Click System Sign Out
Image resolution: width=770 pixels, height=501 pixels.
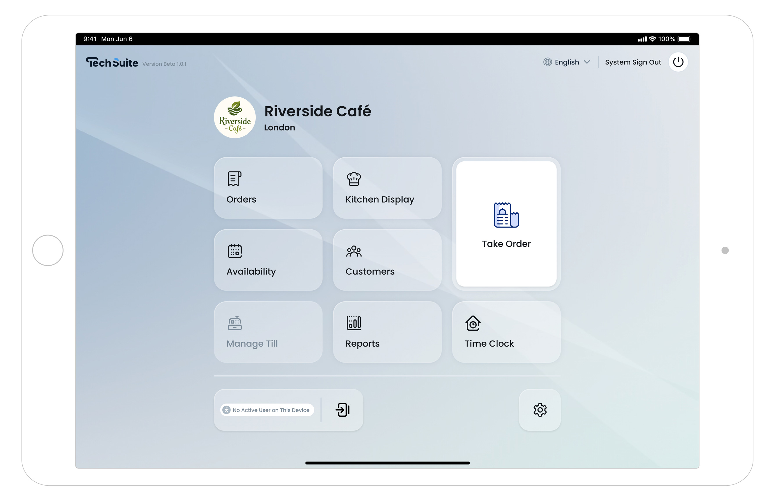(633, 62)
